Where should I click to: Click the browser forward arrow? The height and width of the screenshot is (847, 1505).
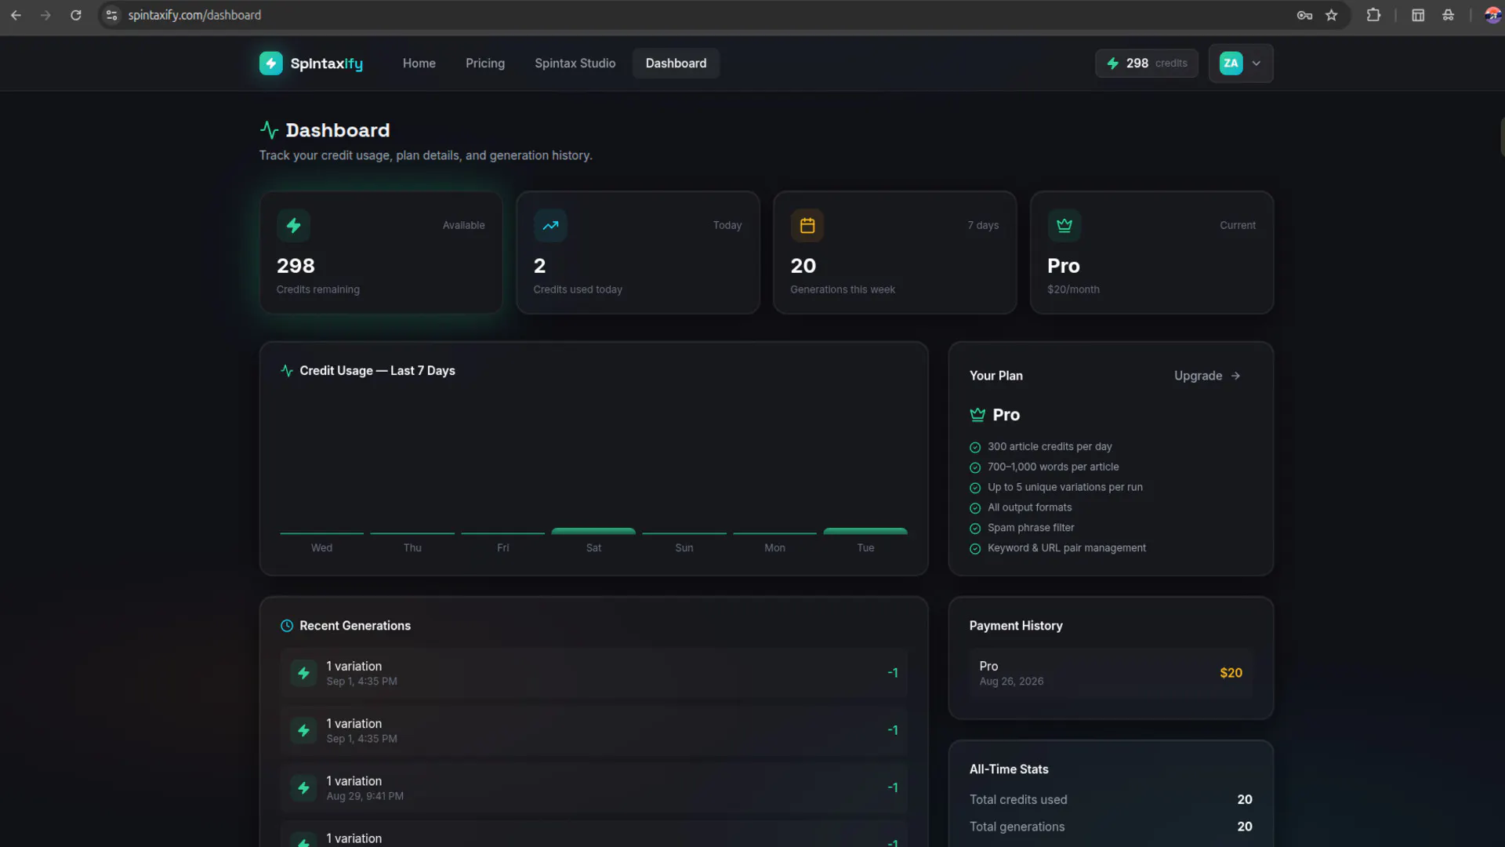click(x=45, y=15)
